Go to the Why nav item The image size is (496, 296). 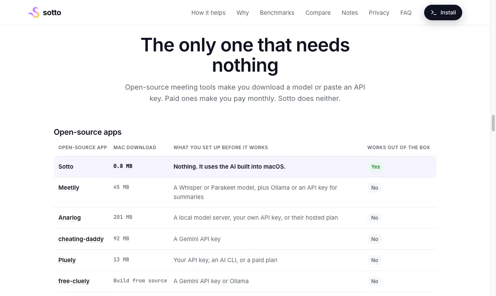point(243,12)
